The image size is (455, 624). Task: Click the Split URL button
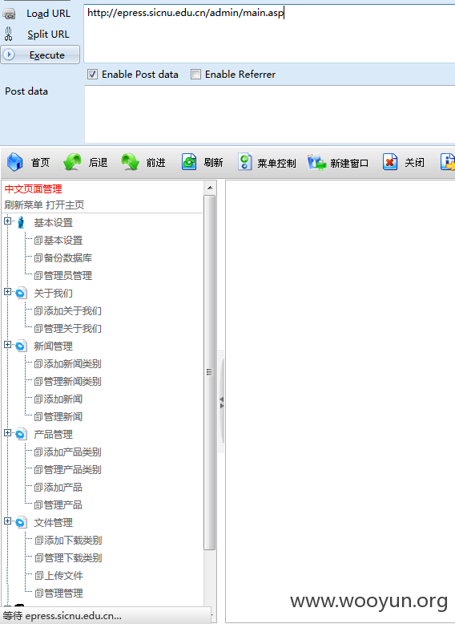[40, 34]
